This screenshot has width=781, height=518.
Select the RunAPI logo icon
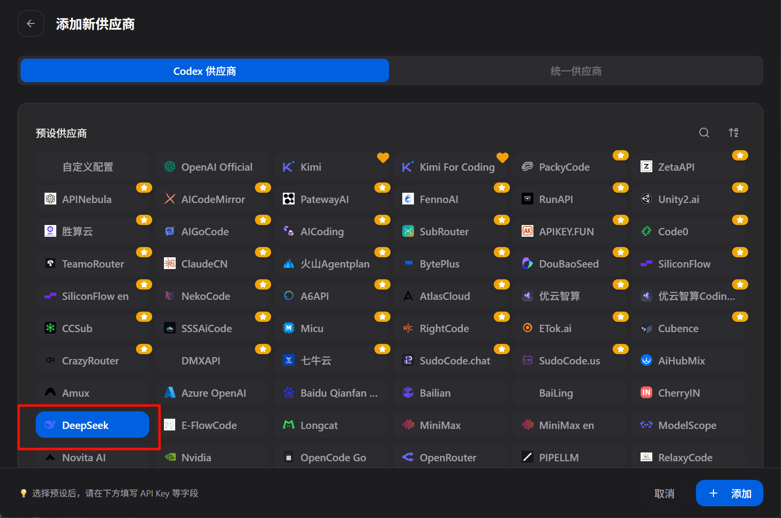(527, 199)
